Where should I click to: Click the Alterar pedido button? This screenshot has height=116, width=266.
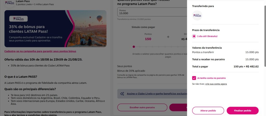tap(208, 111)
